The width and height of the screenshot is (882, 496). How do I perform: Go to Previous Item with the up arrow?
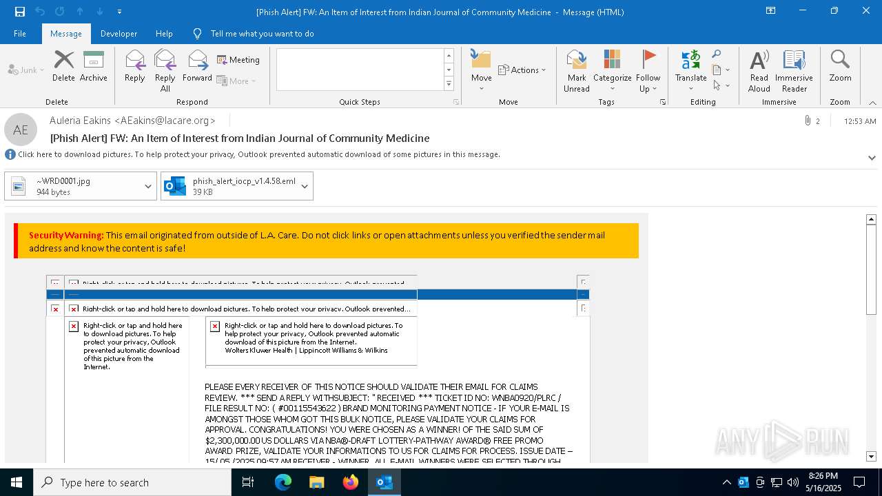pyautogui.click(x=80, y=12)
